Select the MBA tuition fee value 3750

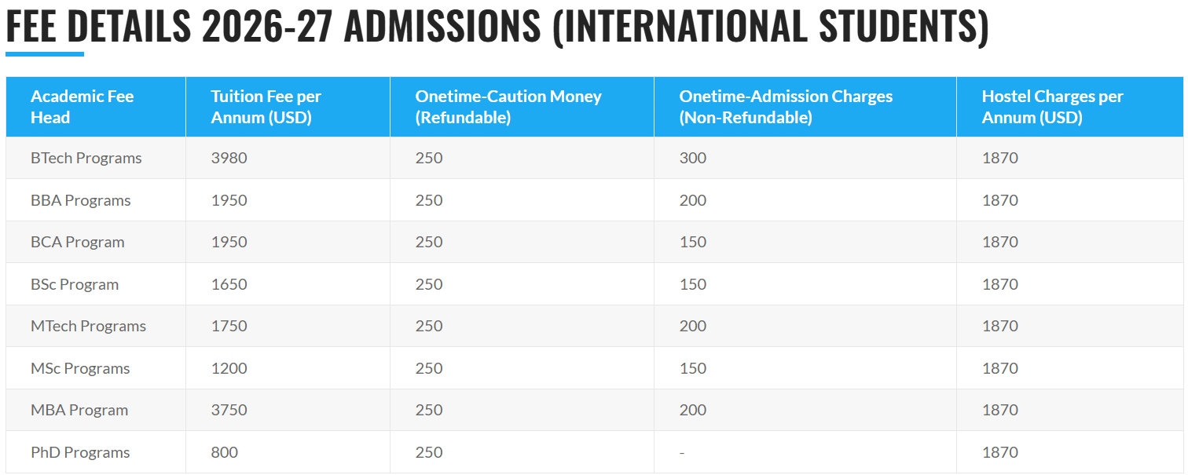point(229,410)
